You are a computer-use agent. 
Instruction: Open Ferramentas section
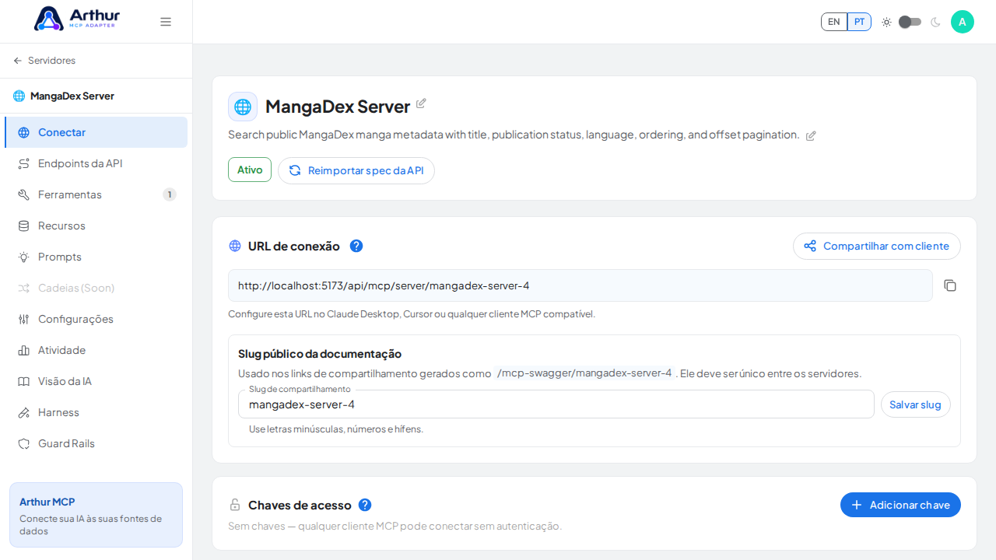pos(96,194)
